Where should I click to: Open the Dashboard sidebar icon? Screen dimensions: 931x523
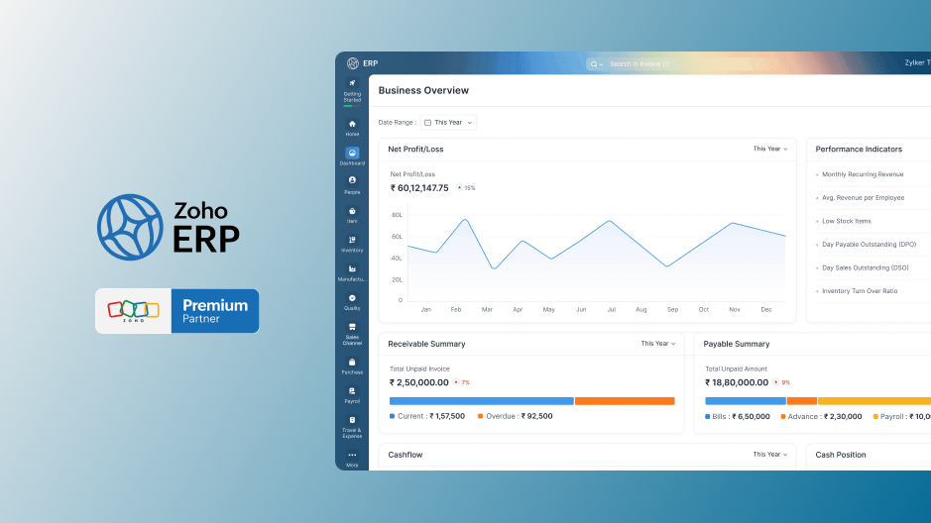(x=352, y=153)
